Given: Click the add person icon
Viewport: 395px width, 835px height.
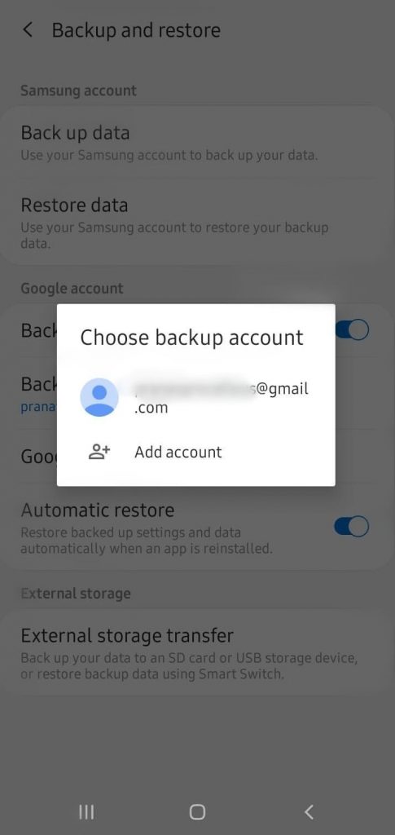Looking at the screenshot, I should (99, 452).
